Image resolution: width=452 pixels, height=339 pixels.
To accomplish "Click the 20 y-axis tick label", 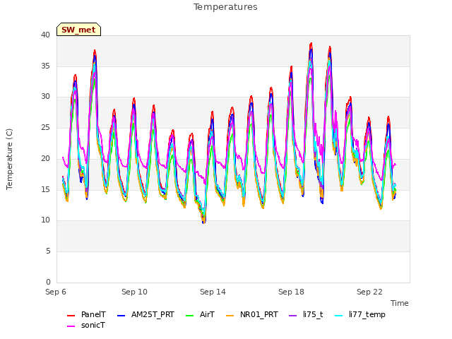I will click(x=45, y=158).
